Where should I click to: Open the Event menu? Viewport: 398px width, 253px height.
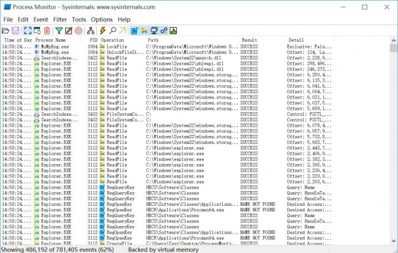(40, 20)
